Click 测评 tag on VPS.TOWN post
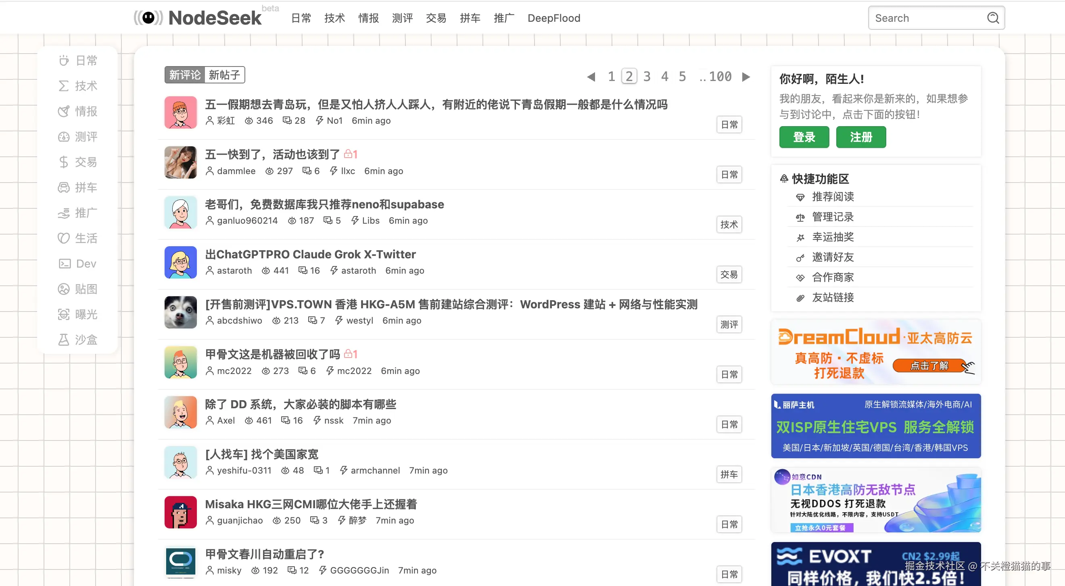The image size is (1065, 586). (x=729, y=324)
